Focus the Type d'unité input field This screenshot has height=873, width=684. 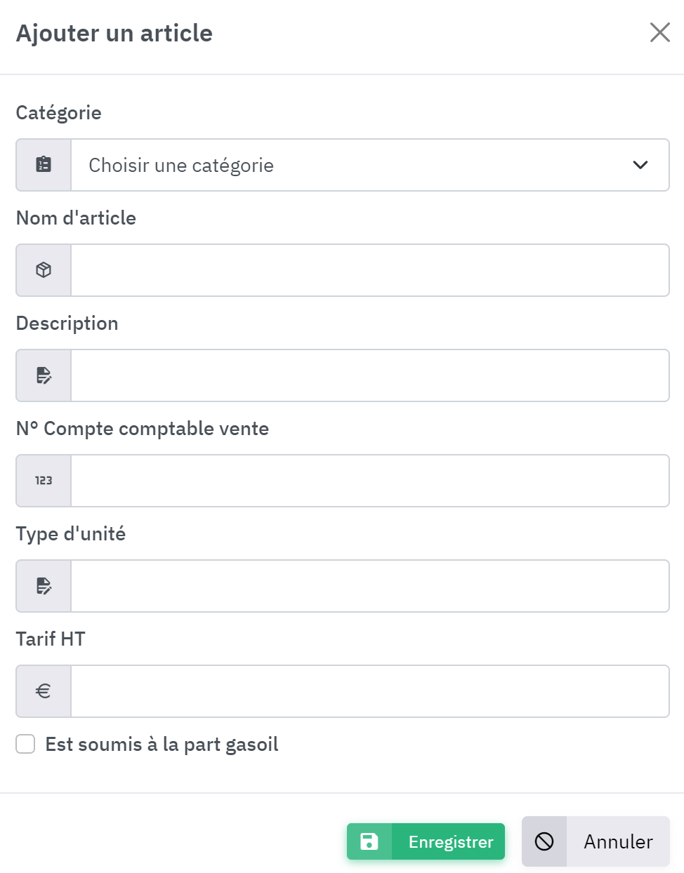(369, 586)
